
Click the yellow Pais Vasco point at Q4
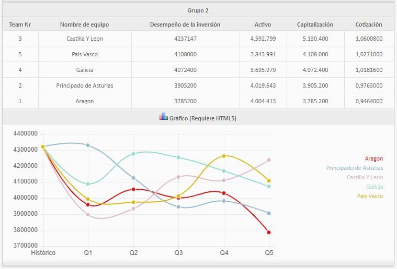224,156
